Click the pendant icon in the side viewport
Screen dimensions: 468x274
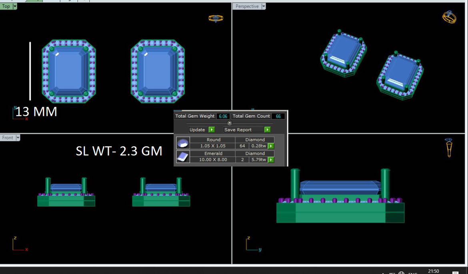pos(449,147)
